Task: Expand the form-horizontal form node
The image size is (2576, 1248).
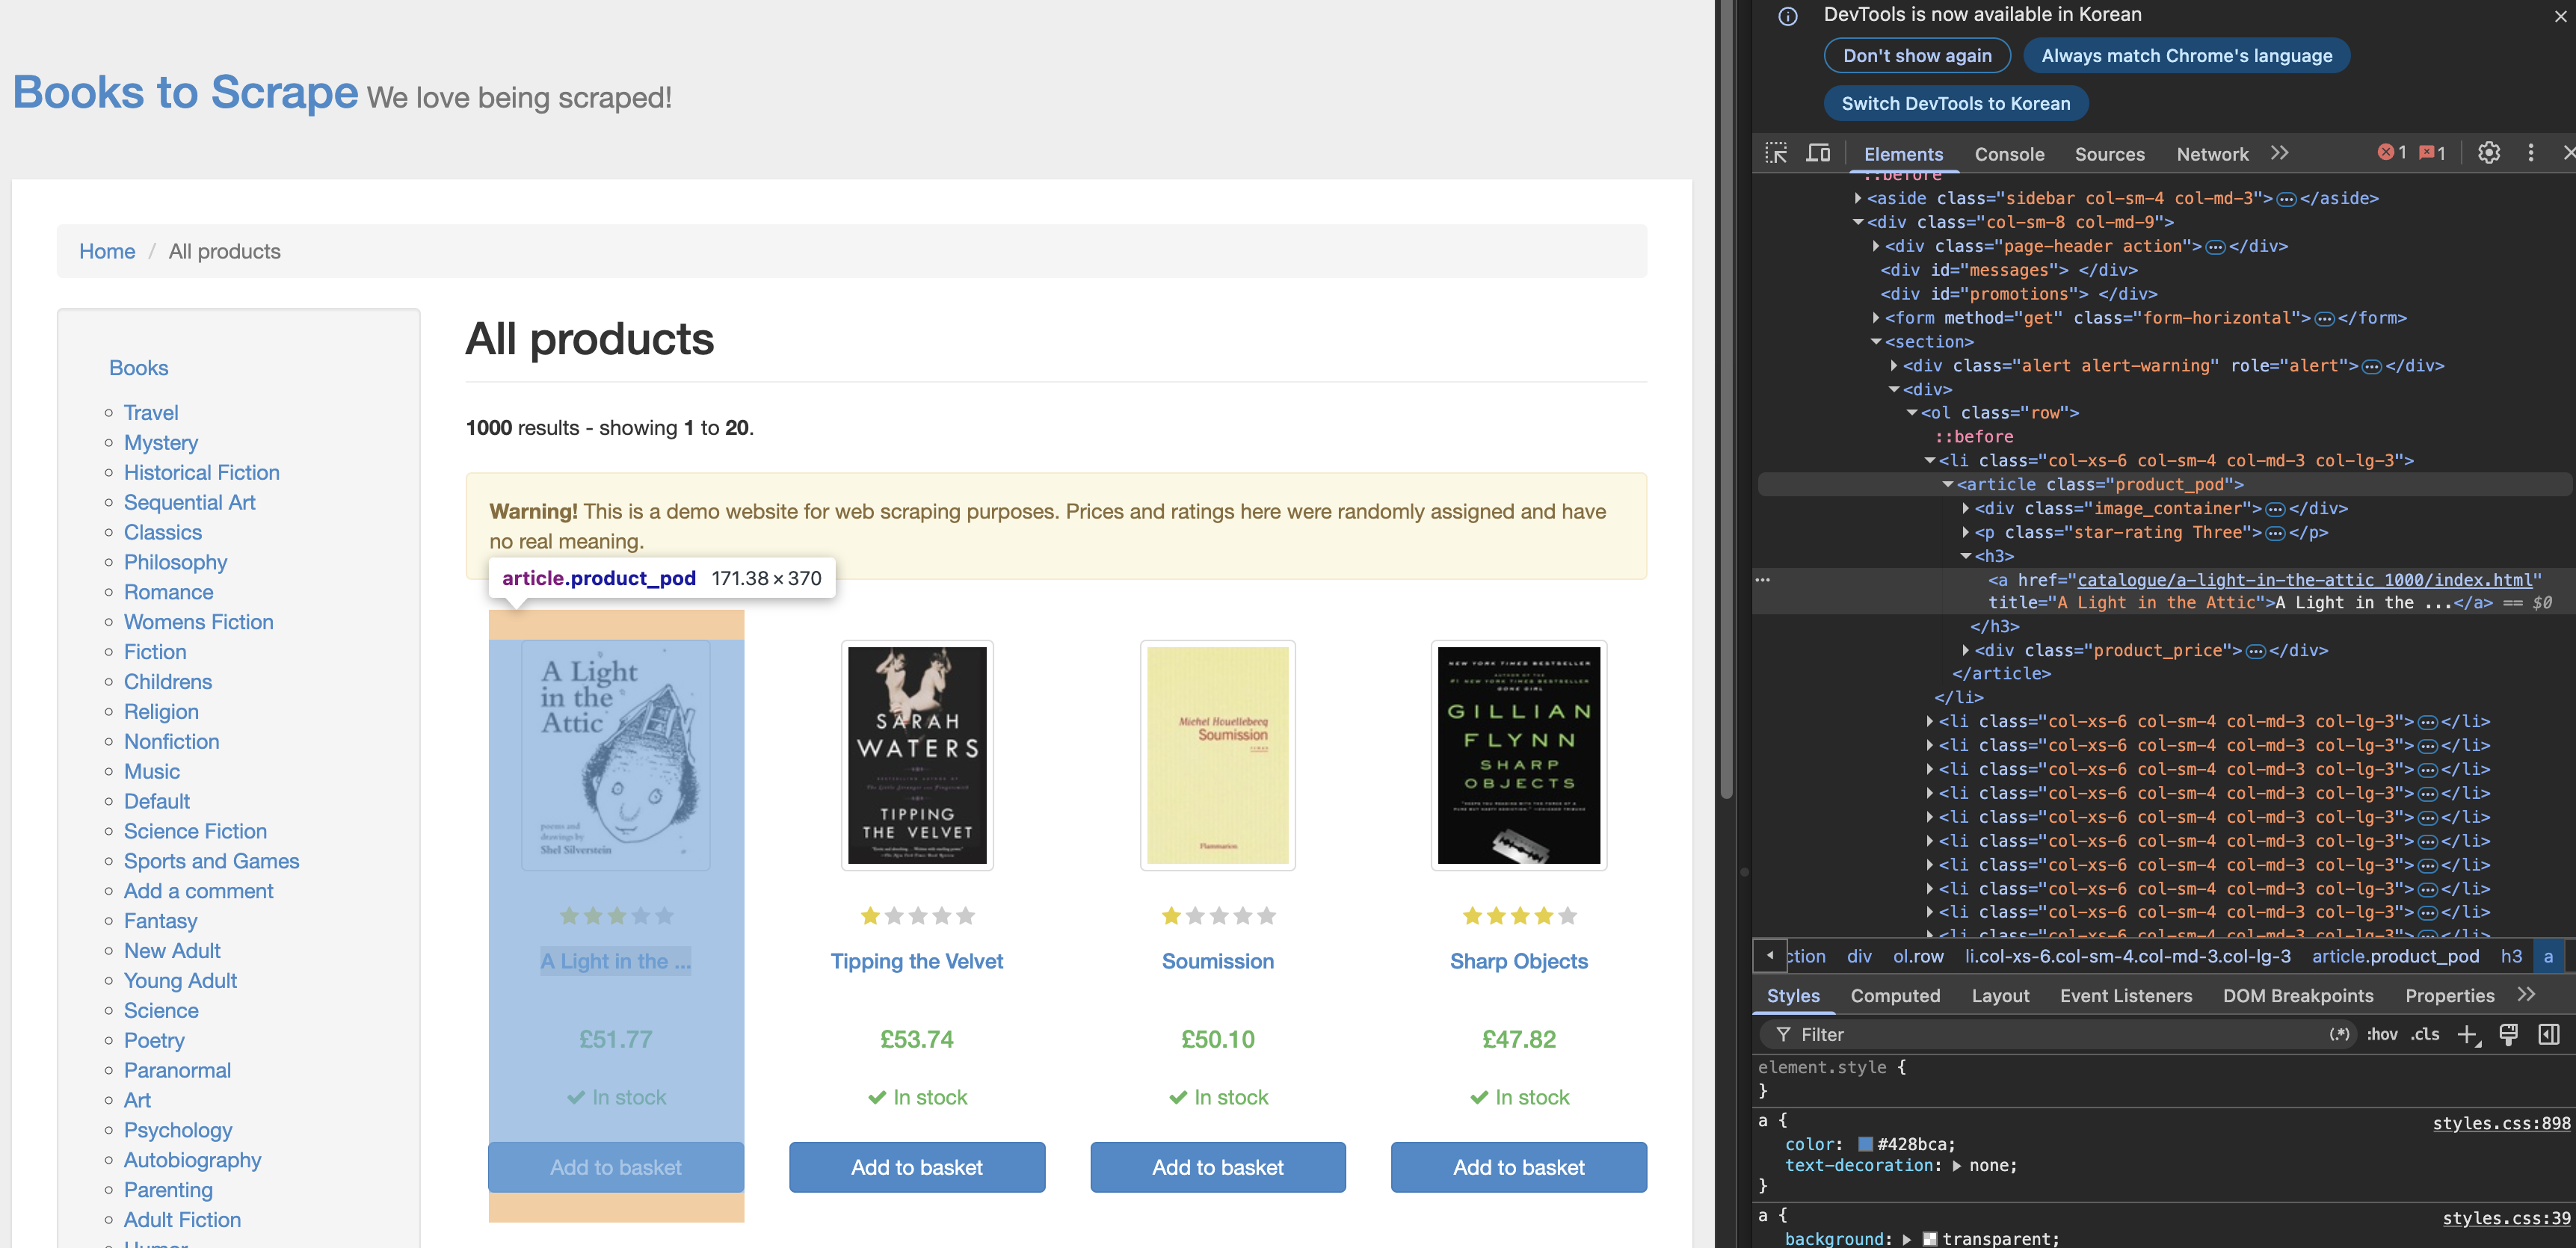Action: tap(1876, 318)
